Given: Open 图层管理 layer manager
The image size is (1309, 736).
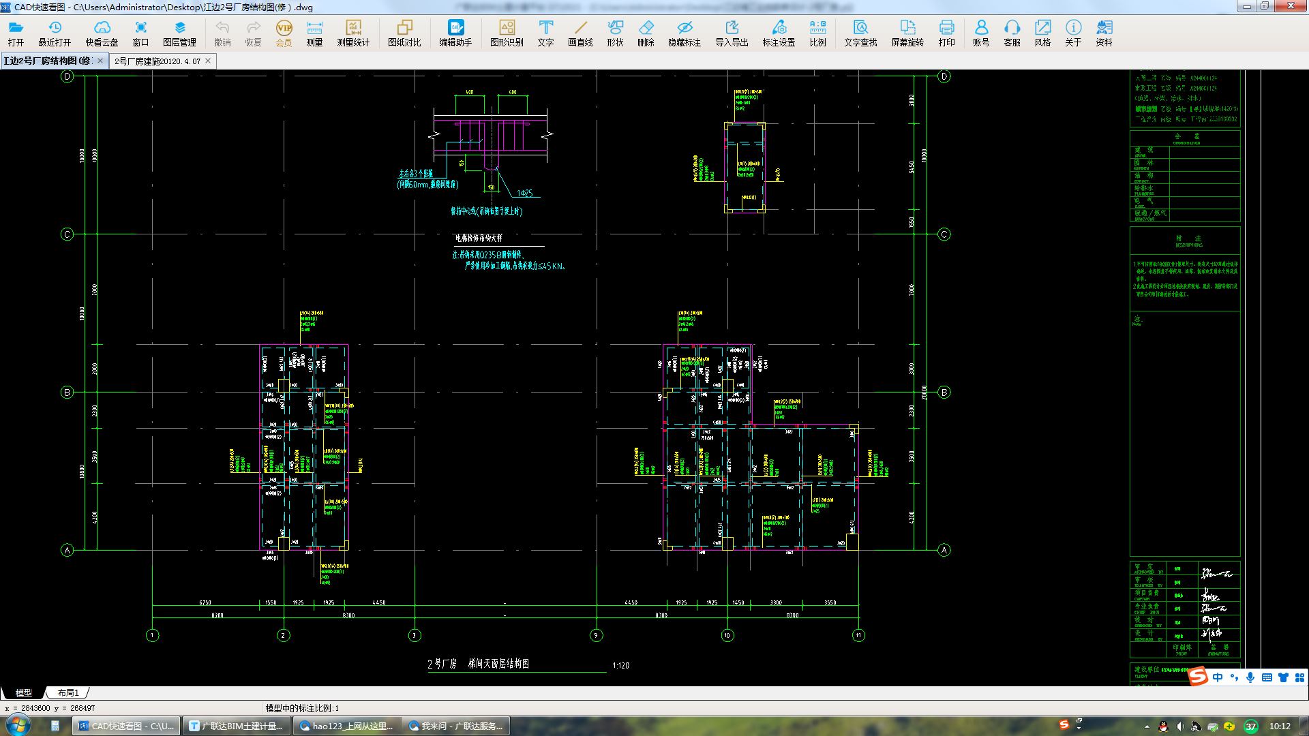Looking at the screenshot, I should (180, 33).
